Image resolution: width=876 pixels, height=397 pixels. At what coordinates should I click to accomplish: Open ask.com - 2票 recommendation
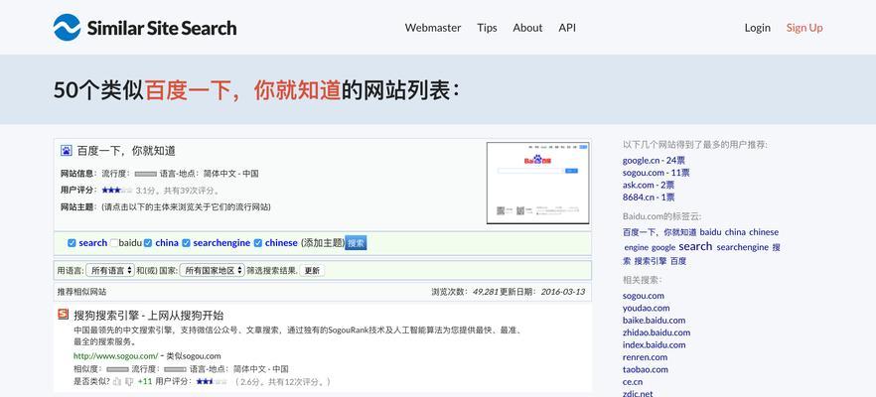(648, 185)
